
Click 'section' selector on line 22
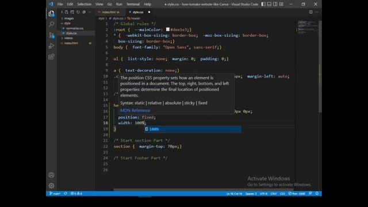pos(122,147)
